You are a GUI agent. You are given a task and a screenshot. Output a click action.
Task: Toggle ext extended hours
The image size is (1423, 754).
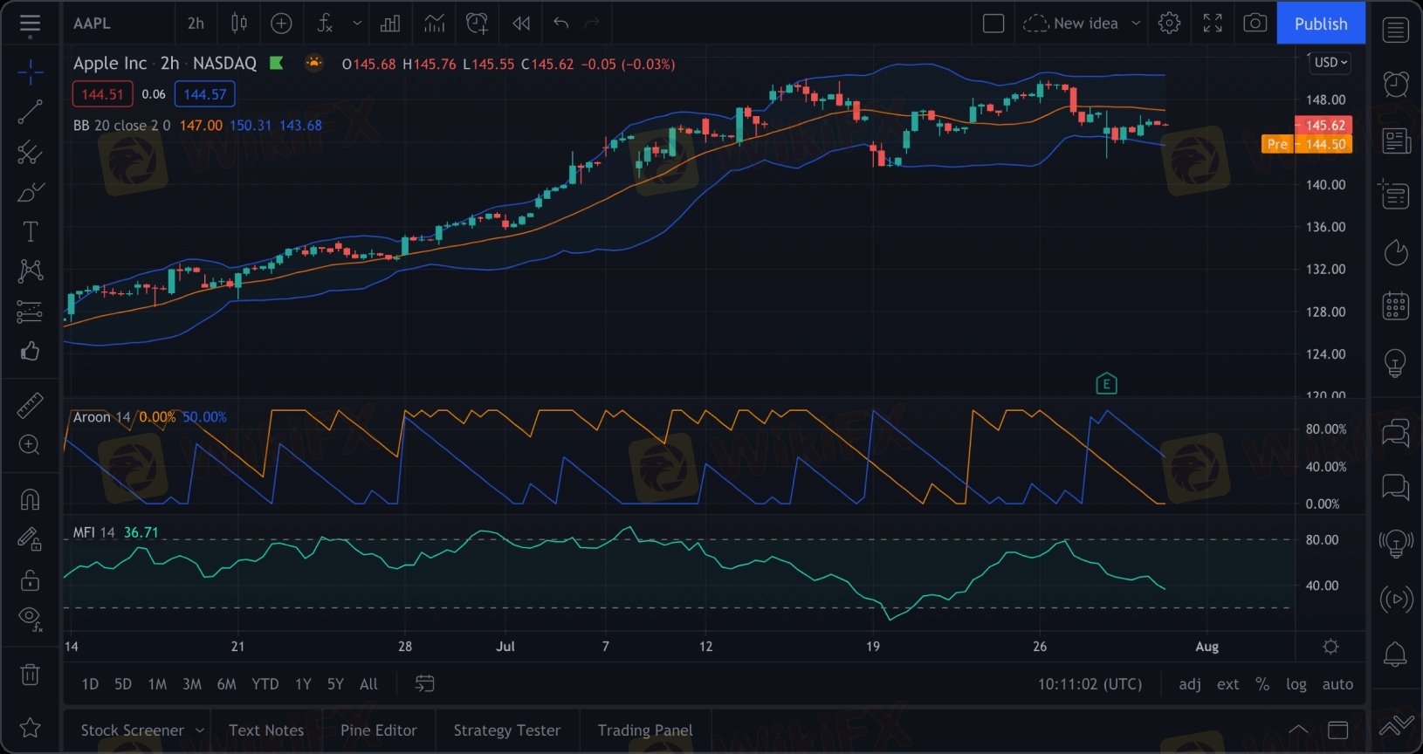pyautogui.click(x=1228, y=684)
